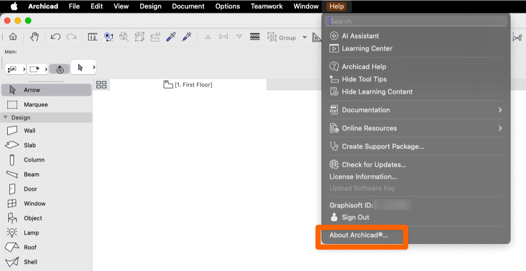Select the Door tool
The width and height of the screenshot is (526, 271).
click(46, 189)
